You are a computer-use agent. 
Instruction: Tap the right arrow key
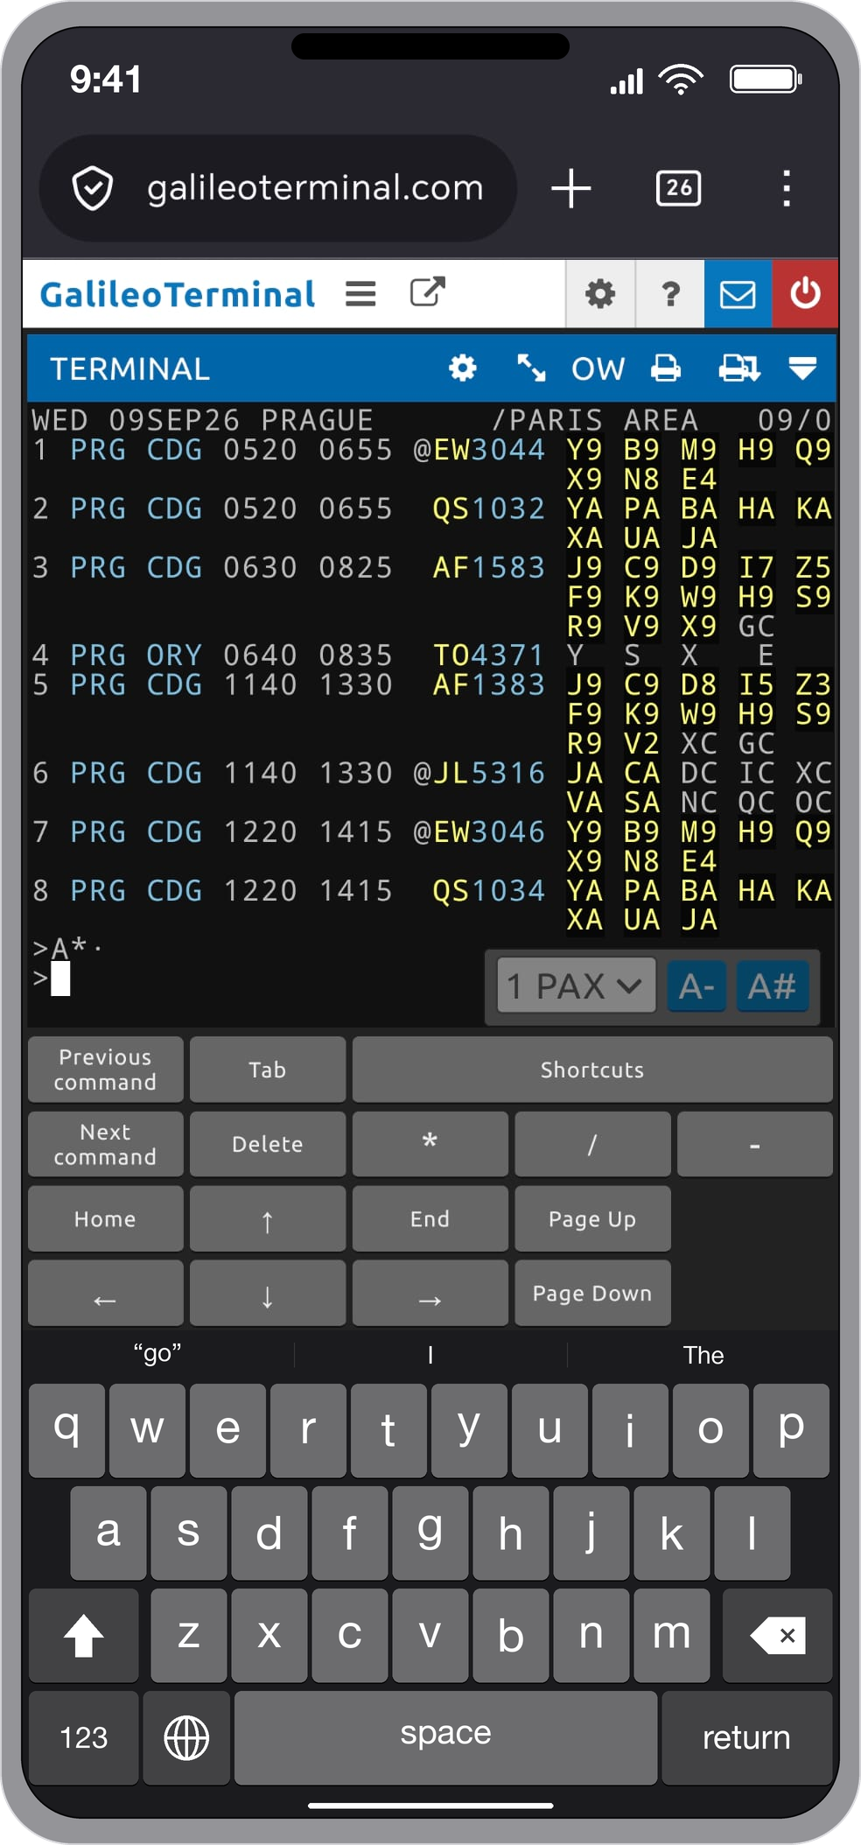click(430, 1294)
